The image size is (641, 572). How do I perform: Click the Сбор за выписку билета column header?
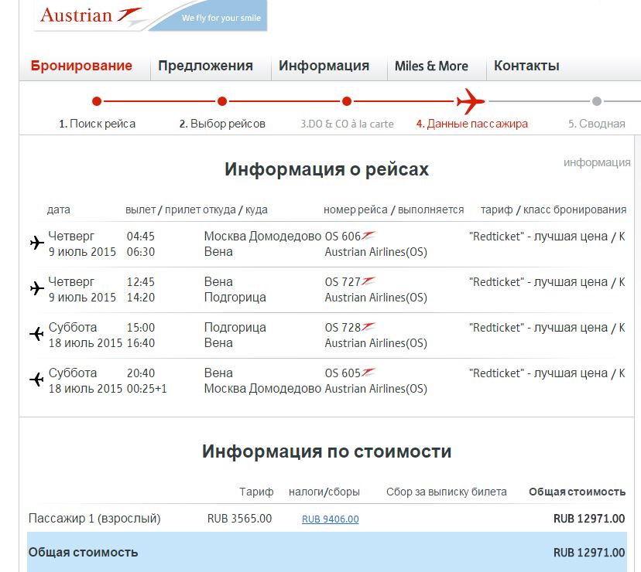[x=447, y=492]
